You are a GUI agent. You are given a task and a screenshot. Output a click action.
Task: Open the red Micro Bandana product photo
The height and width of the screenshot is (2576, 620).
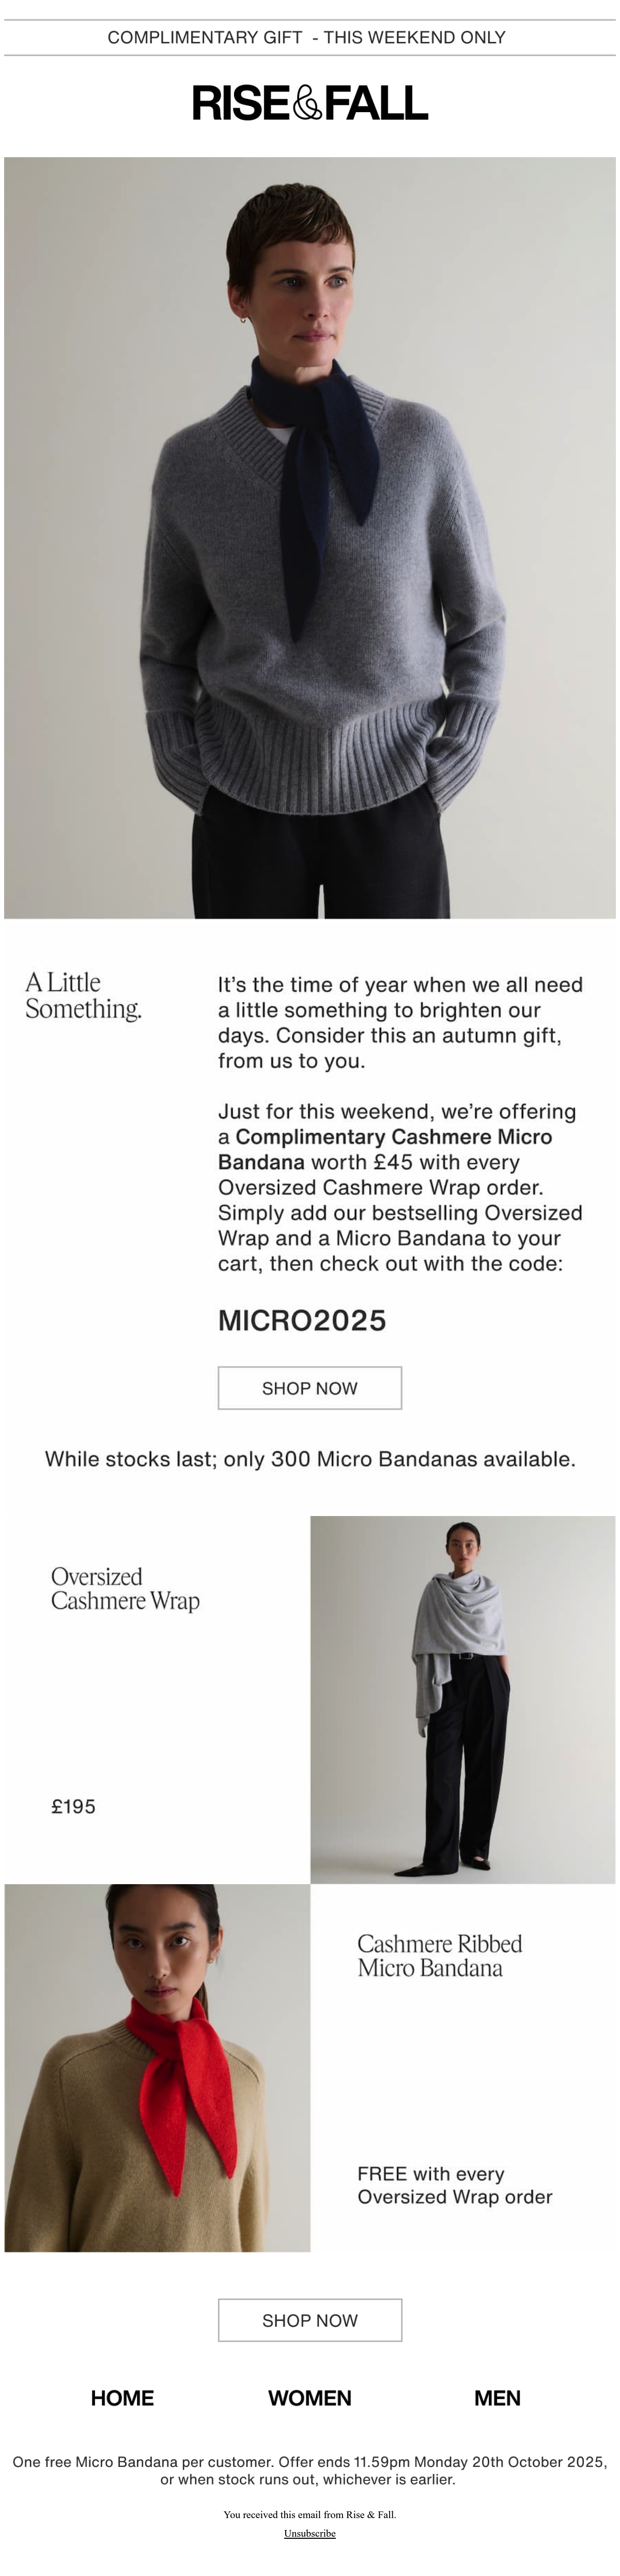point(157,2067)
